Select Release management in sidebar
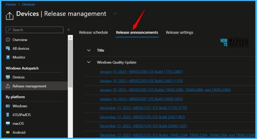This screenshot has width=257, height=139. [29, 86]
